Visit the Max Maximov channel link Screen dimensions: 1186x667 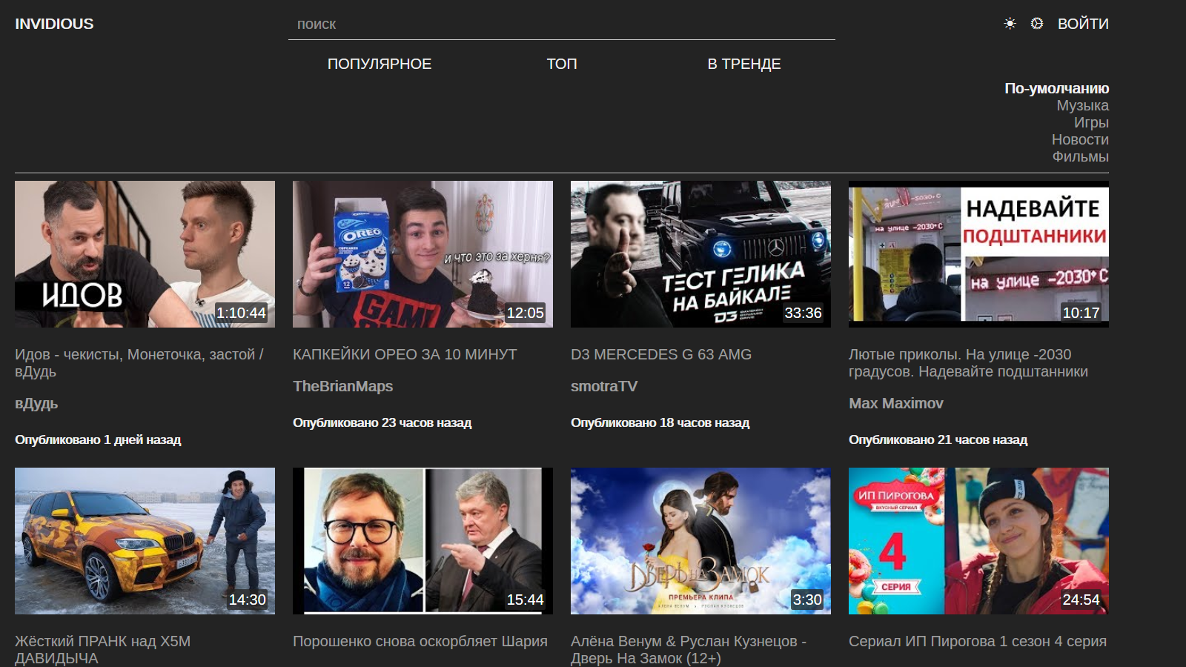[x=896, y=403]
